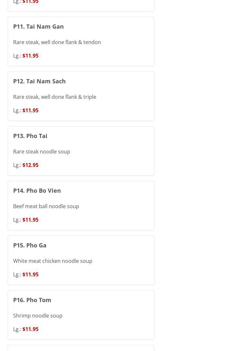Screen dimensions: 247x351
Task: Choose the P15. Pho Ga title
Action: [30, 245]
